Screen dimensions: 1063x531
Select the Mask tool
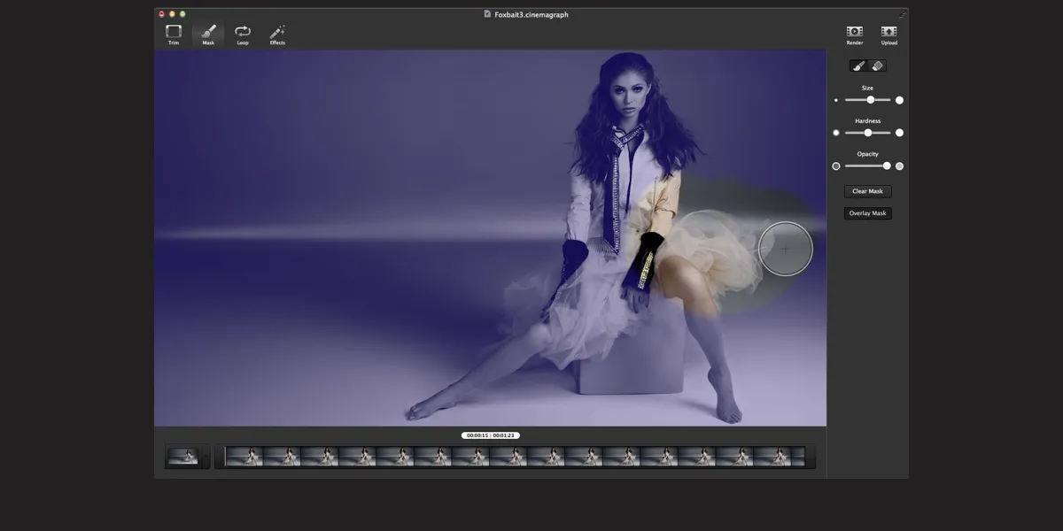(x=208, y=35)
